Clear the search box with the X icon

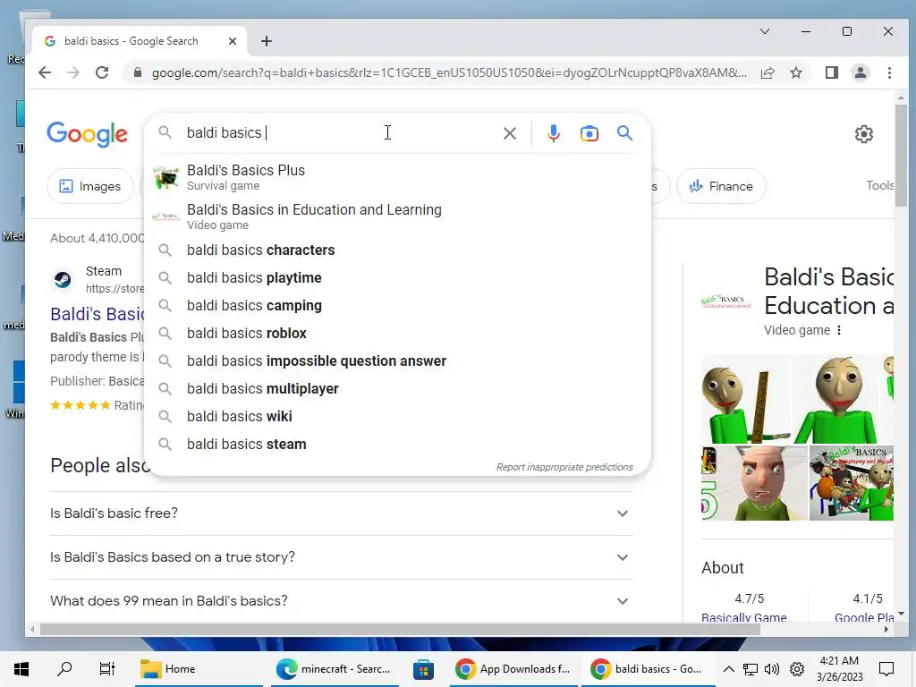509,133
